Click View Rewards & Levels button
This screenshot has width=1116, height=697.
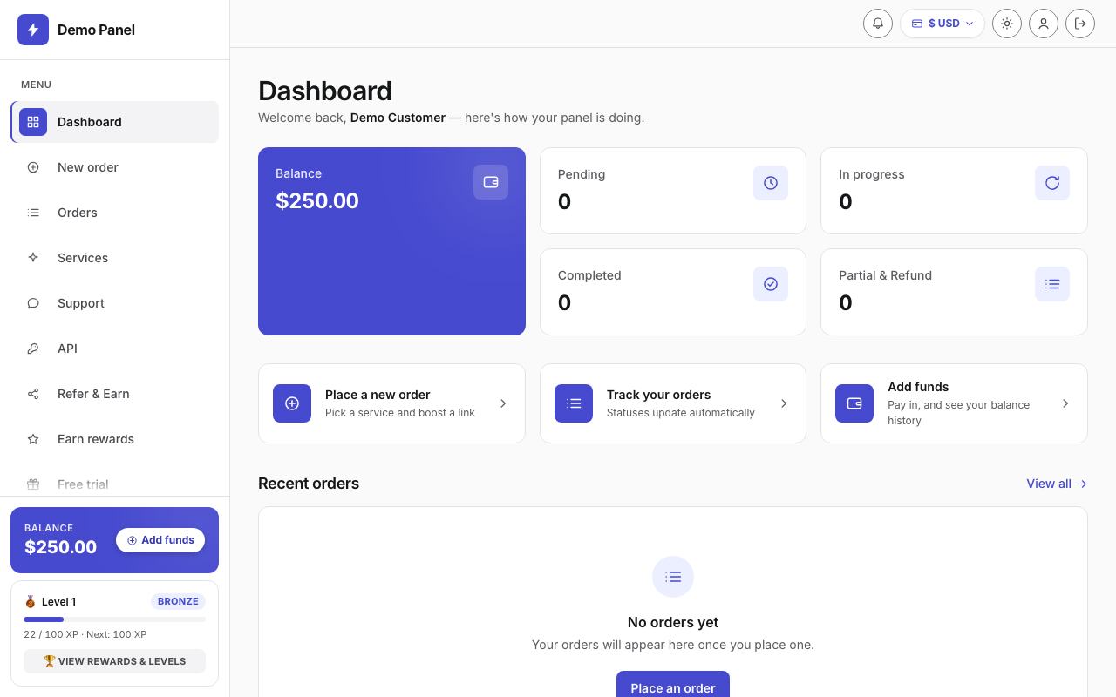coord(115,661)
